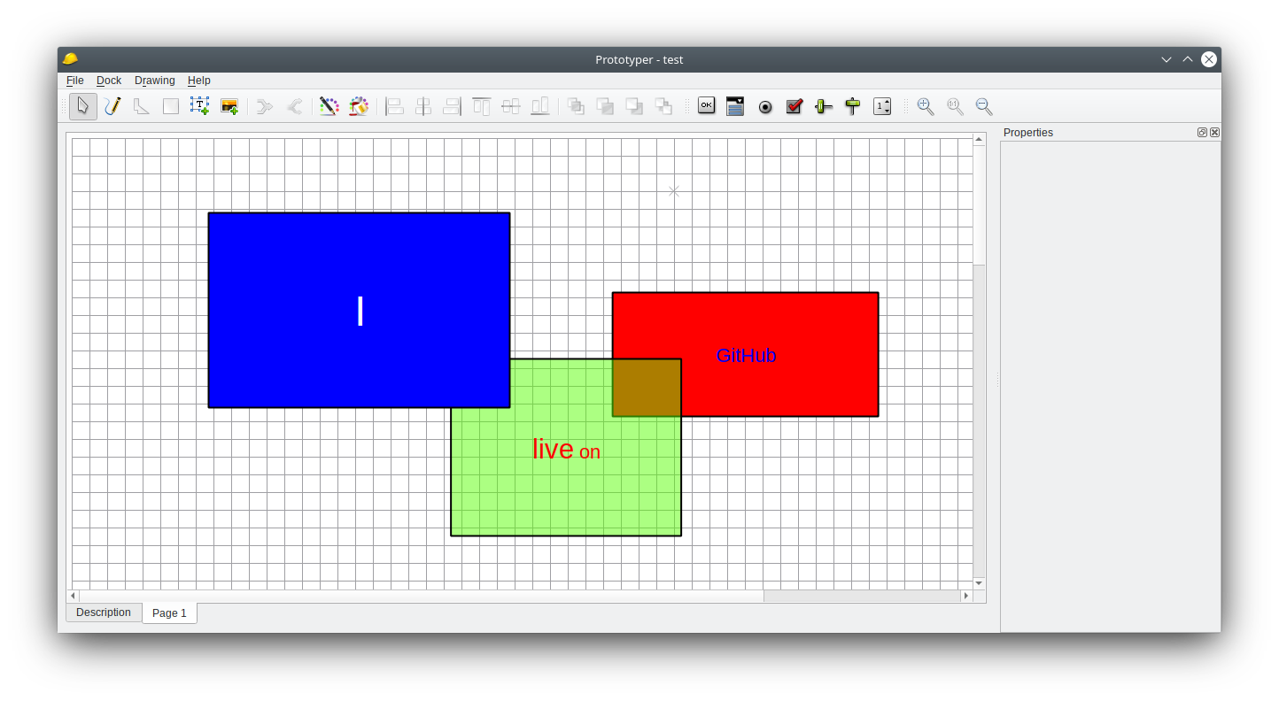Insert a horizontal slider widget
Image resolution: width=1279 pixels, height=701 pixels.
[824, 106]
